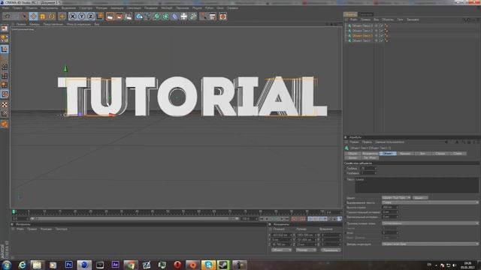Activate the Rotate tool icon
The height and width of the screenshot is (270, 481).
[x=52, y=16]
